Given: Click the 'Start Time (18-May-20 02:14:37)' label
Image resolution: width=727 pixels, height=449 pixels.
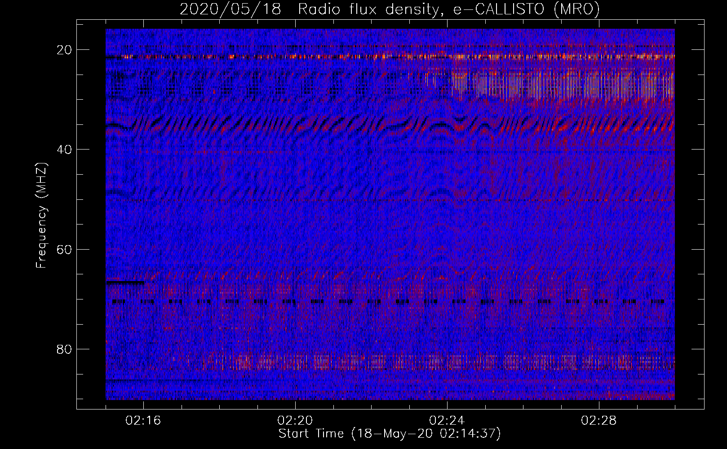Looking at the screenshot, I should point(390,434).
